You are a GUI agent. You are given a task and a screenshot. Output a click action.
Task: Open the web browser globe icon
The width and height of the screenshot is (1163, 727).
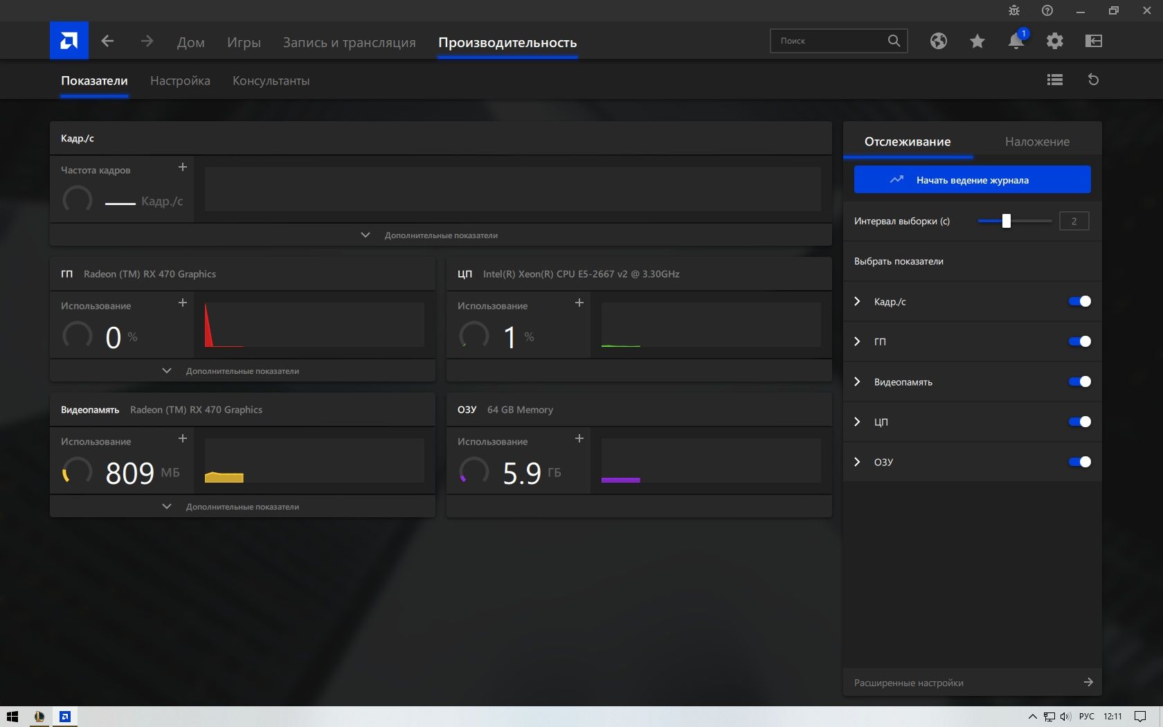coord(939,41)
